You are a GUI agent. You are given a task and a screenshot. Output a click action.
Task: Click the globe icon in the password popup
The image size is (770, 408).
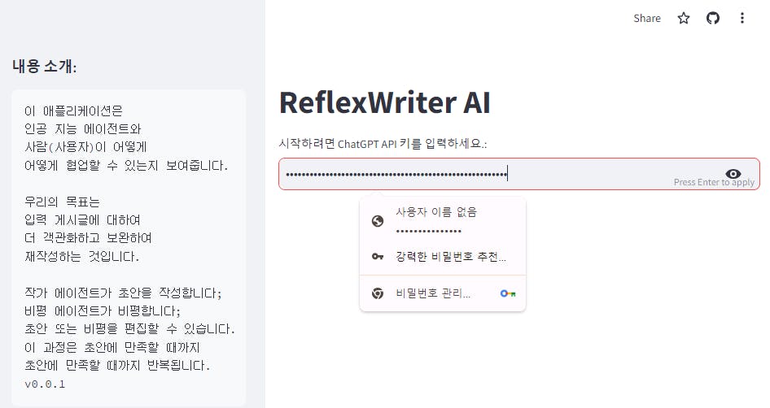(x=378, y=221)
